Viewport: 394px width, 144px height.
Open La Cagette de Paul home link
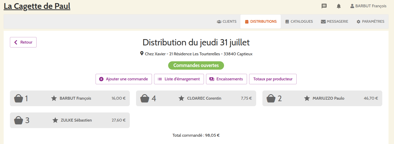[x=37, y=6]
